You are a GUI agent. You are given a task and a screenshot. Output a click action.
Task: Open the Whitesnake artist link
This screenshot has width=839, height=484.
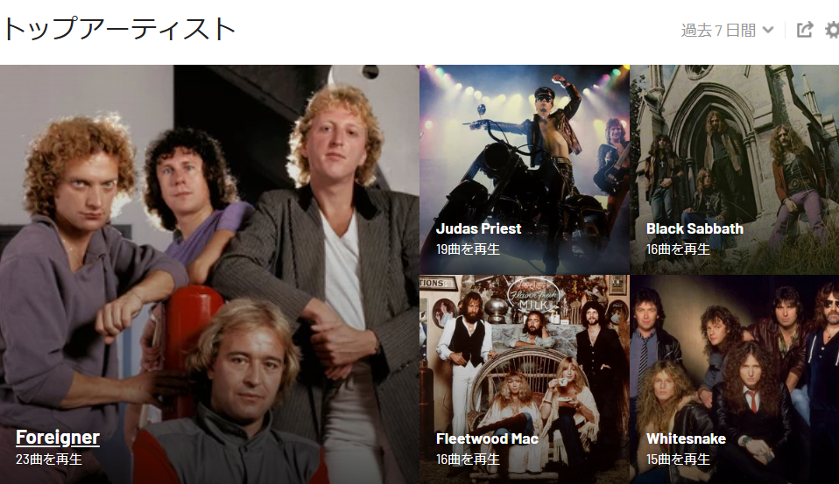(686, 439)
